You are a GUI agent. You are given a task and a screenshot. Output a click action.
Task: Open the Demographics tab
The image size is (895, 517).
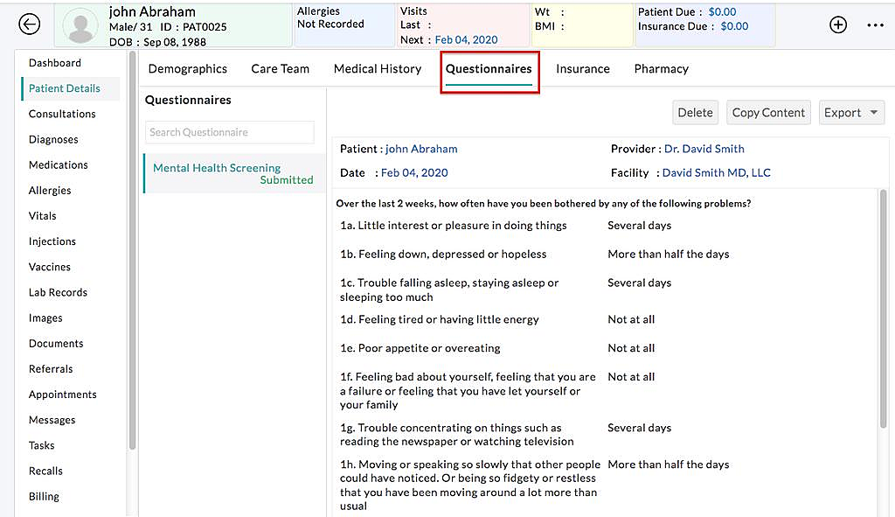pyautogui.click(x=187, y=68)
